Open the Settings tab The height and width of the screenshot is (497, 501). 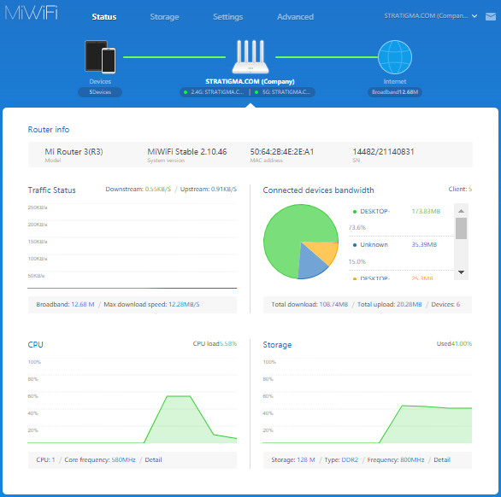pyautogui.click(x=227, y=17)
